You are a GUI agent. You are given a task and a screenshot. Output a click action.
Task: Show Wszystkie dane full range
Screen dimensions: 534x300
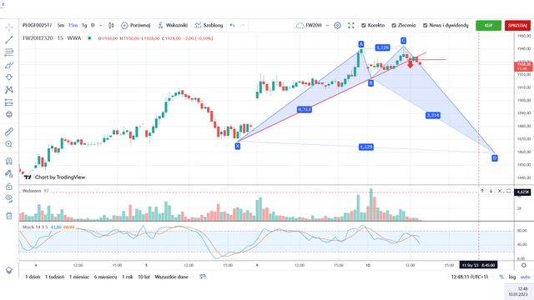pyautogui.click(x=171, y=277)
